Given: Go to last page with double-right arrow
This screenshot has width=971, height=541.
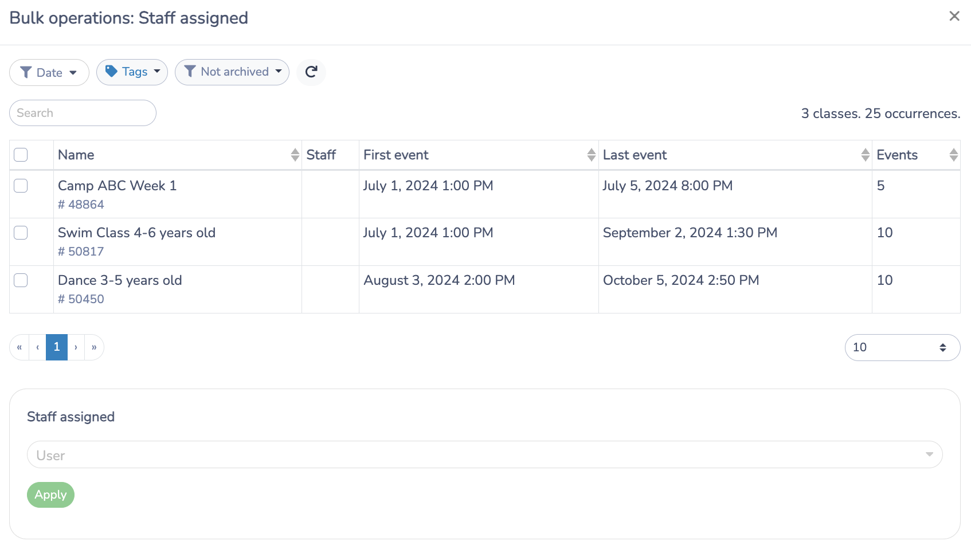Looking at the screenshot, I should click(x=94, y=347).
